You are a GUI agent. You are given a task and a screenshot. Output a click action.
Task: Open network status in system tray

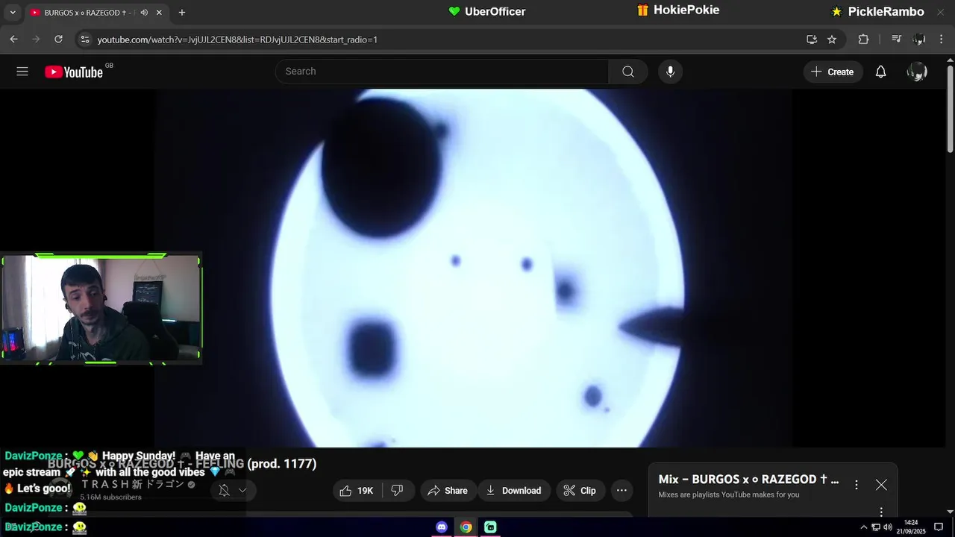click(x=876, y=527)
